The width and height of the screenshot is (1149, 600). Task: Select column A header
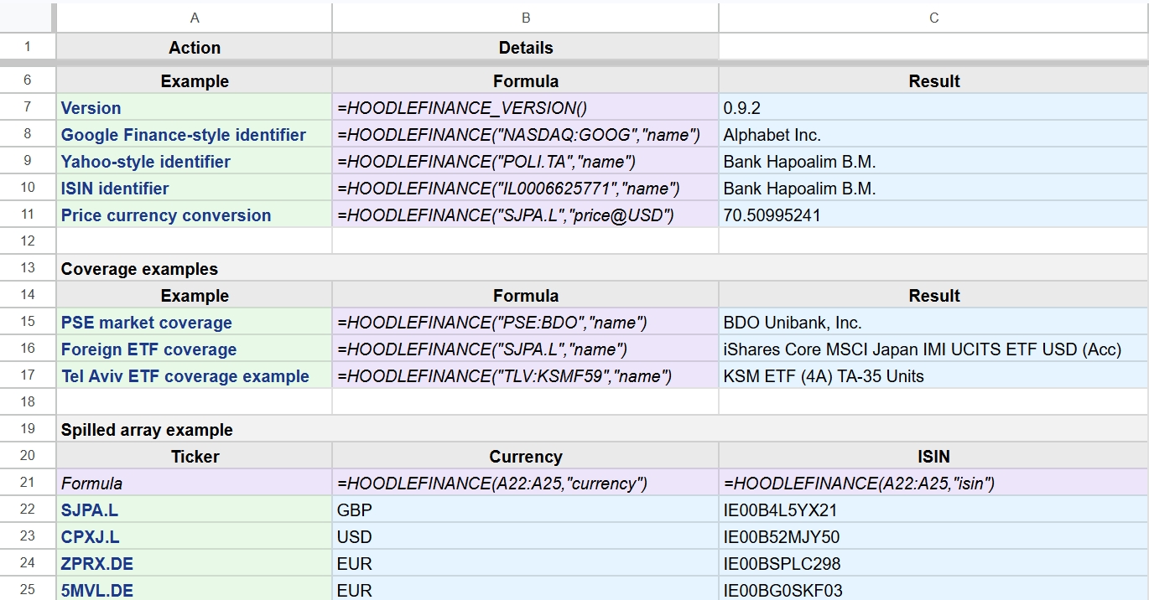[194, 17]
